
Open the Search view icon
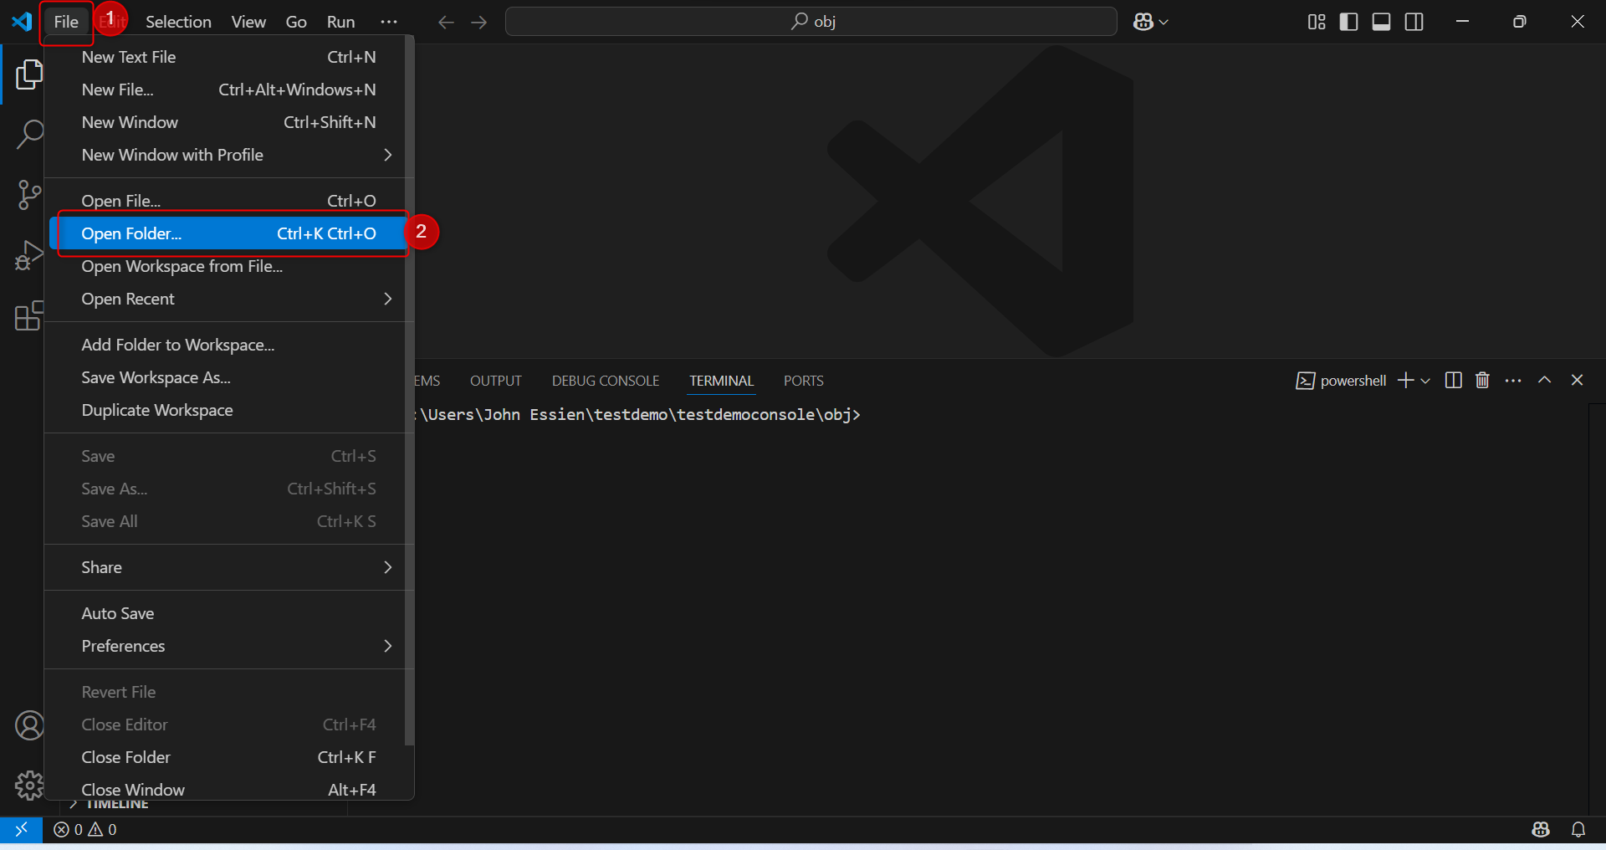(x=29, y=134)
